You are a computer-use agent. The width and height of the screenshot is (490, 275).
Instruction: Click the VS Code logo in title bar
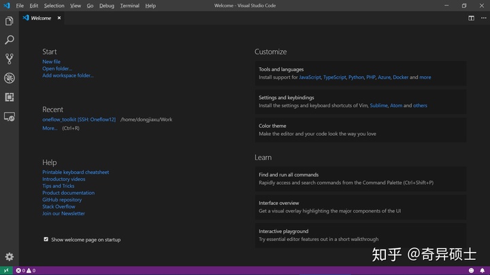[x=7, y=5]
